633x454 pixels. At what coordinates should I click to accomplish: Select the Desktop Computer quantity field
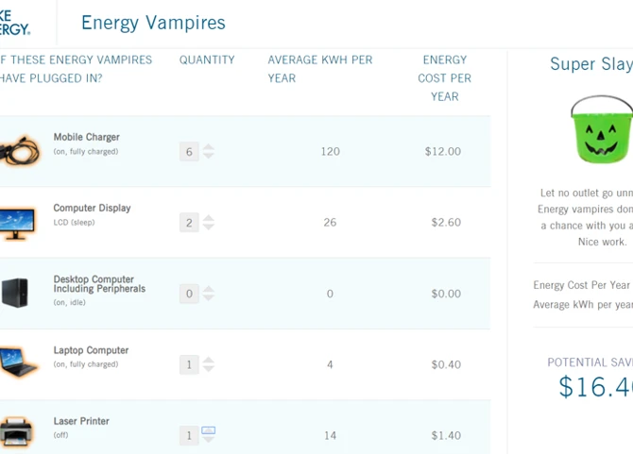coord(189,294)
